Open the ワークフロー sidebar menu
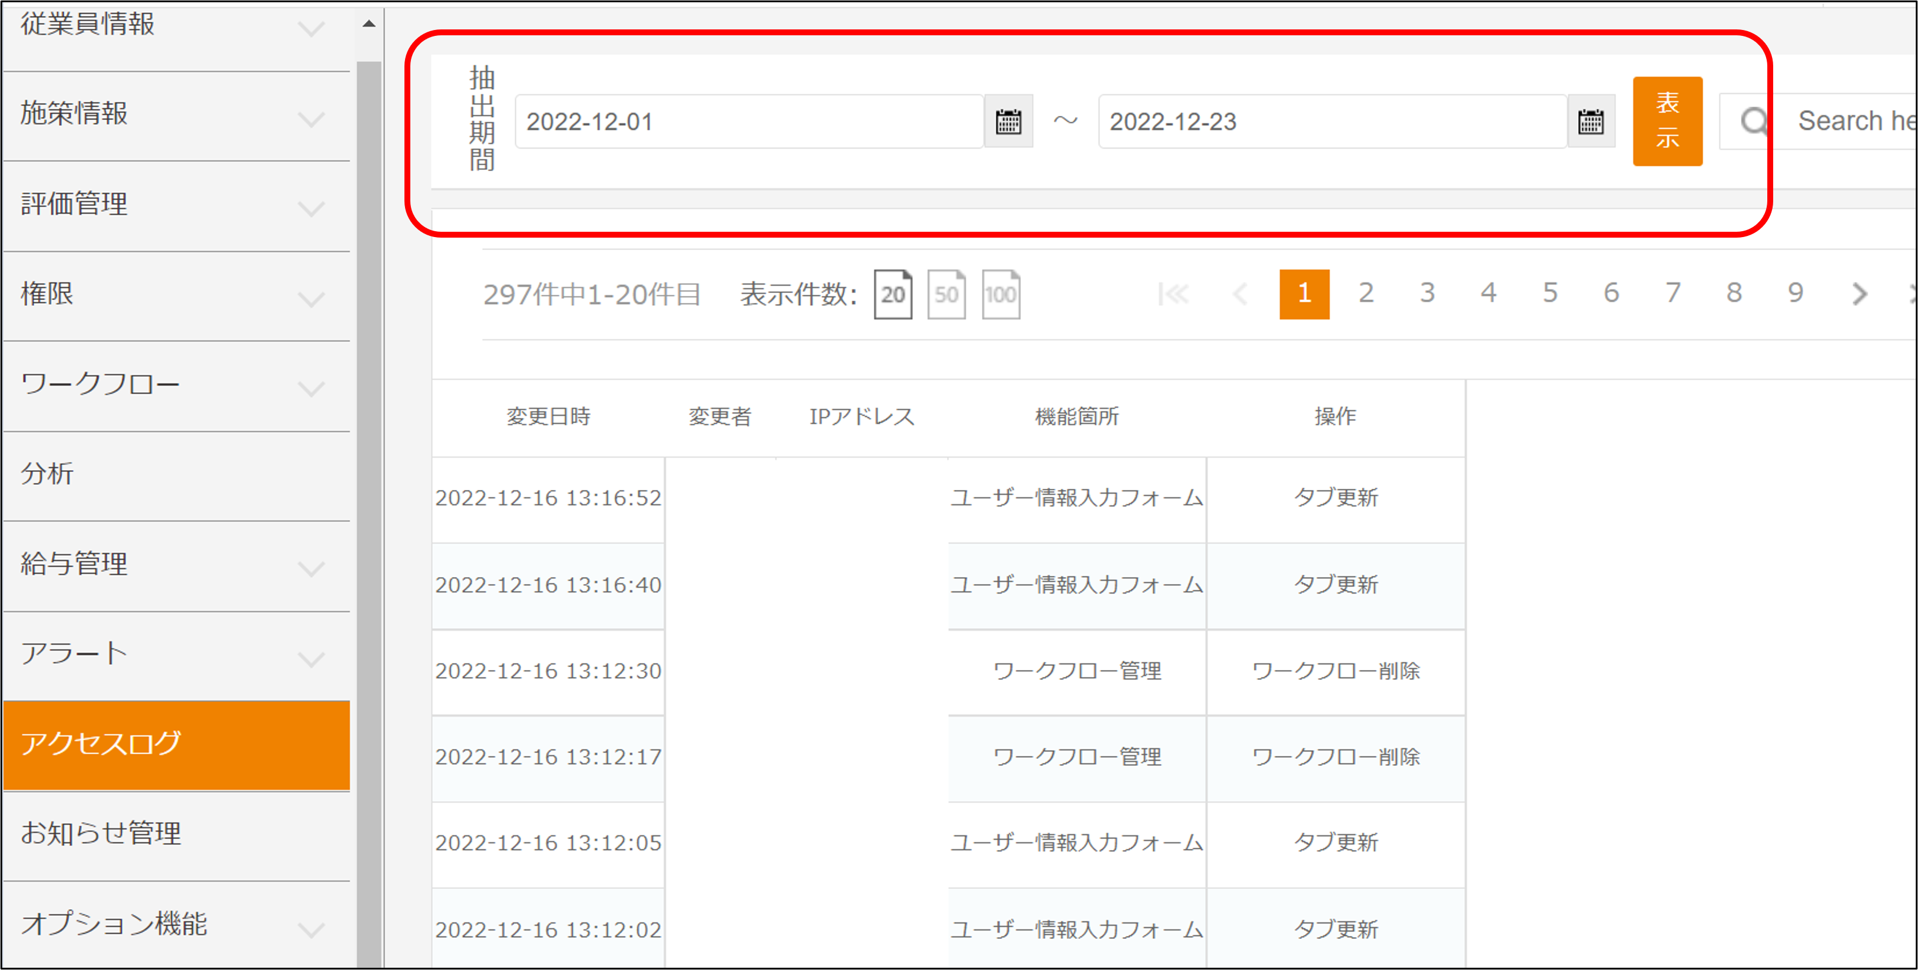Screen dimensions: 1918x970 177,387
